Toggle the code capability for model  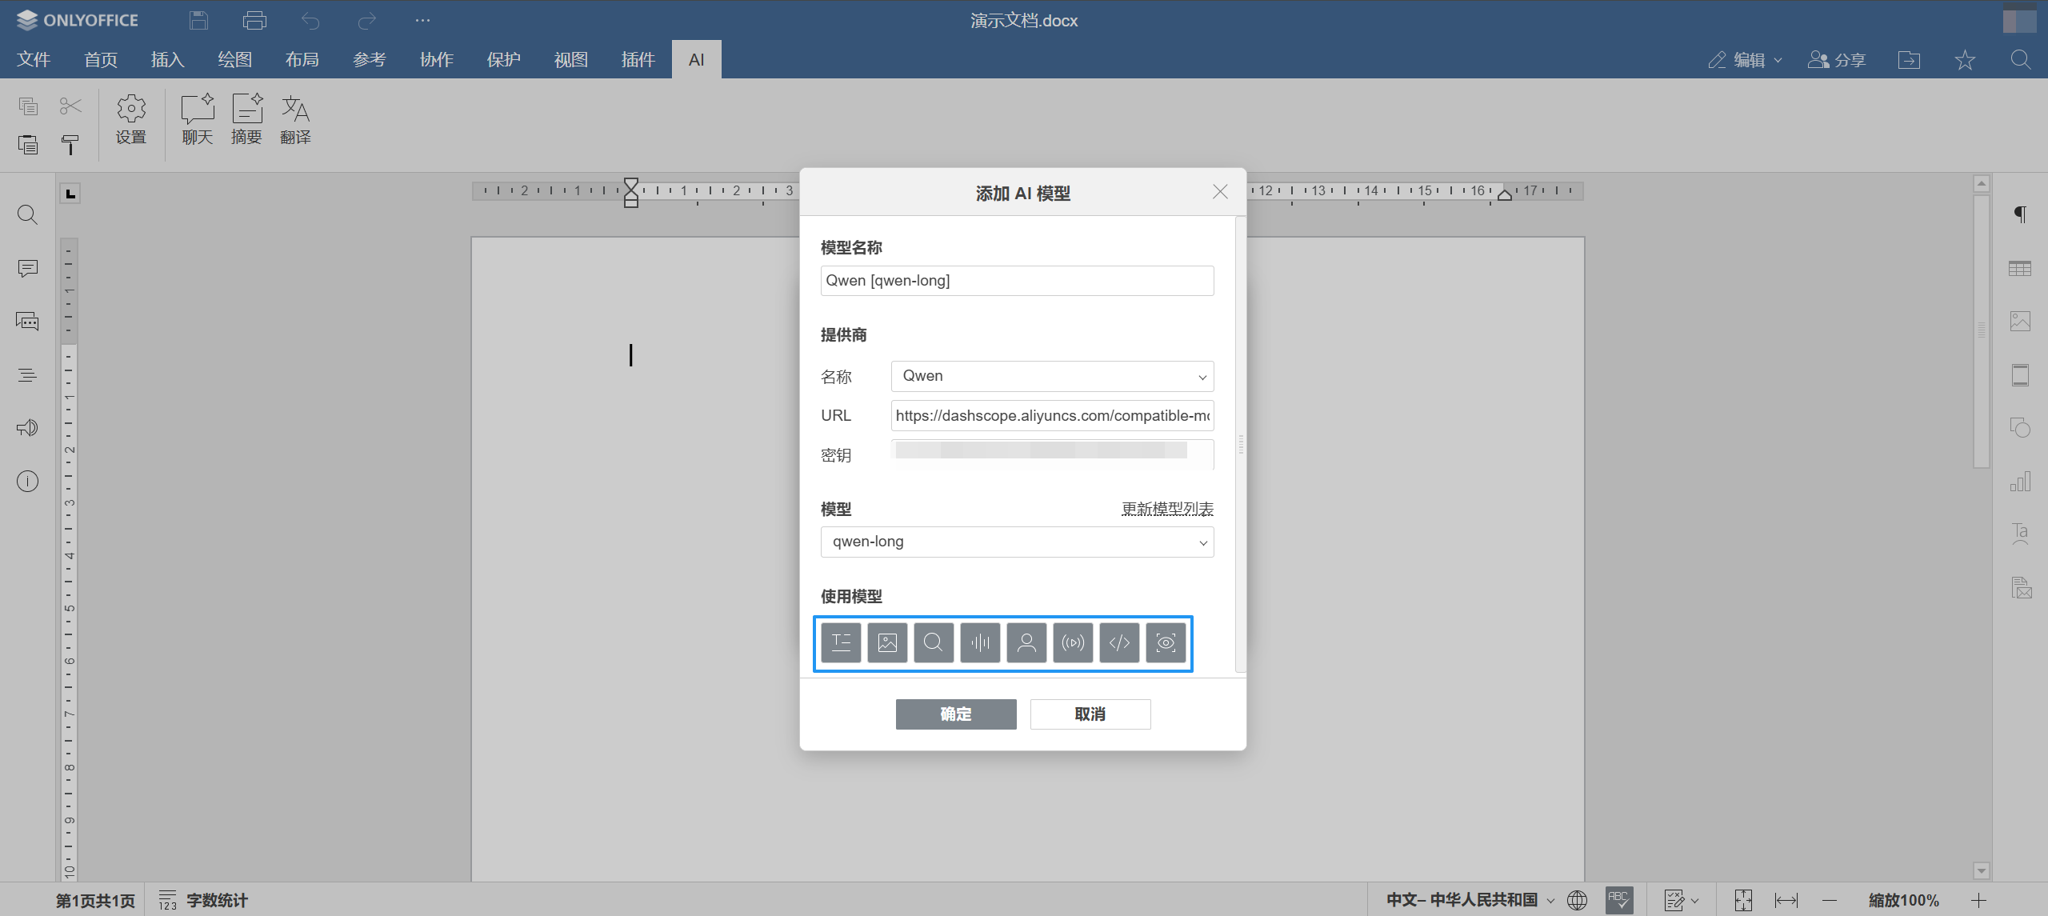click(x=1119, y=642)
